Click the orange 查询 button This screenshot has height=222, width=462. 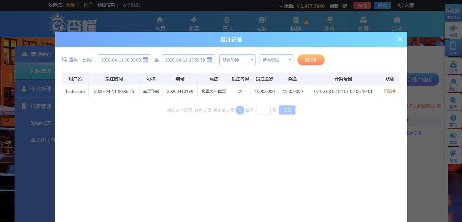coord(311,60)
